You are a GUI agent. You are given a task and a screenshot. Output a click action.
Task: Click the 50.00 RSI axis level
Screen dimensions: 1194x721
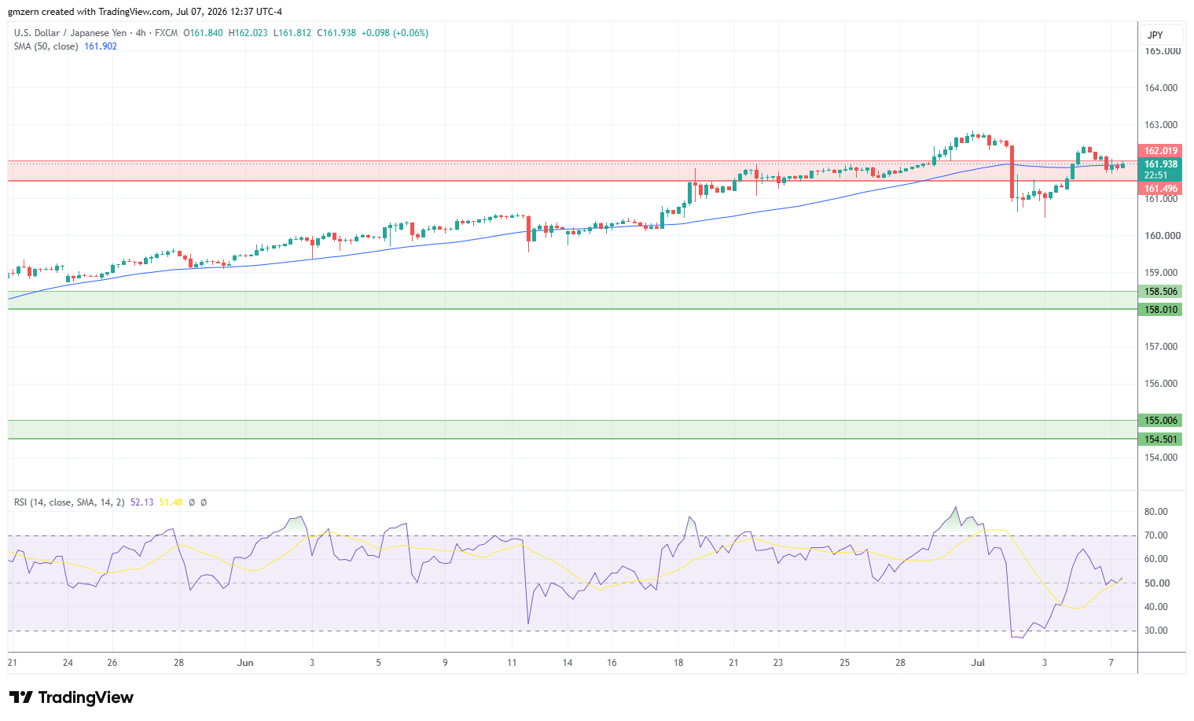click(x=1155, y=583)
